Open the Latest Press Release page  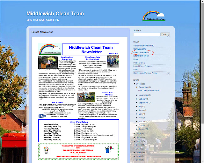click(x=143, y=66)
